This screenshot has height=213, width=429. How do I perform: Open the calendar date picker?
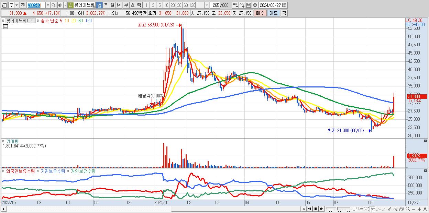284,5
